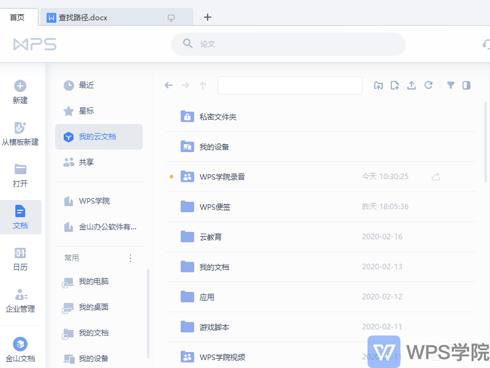The width and height of the screenshot is (490, 368).
Task: Click the presentation icon on 查找路径.docx tab
Action: [171, 18]
